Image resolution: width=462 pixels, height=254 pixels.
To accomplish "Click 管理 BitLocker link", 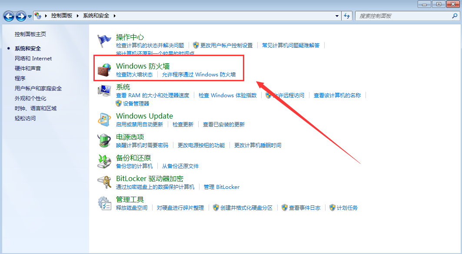I will [x=222, y=187].
